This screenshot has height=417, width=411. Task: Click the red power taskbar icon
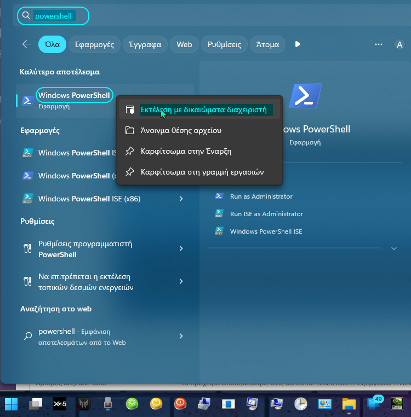click(x=180, y=404)
